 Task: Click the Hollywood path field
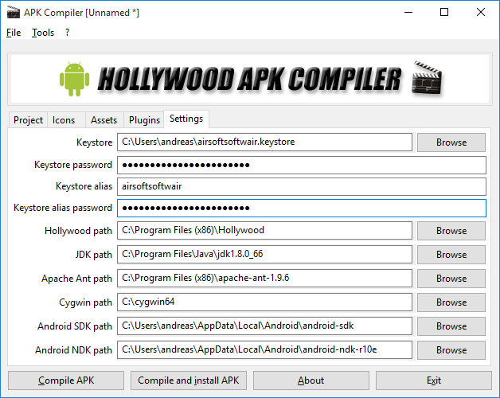tap(264, 230)
